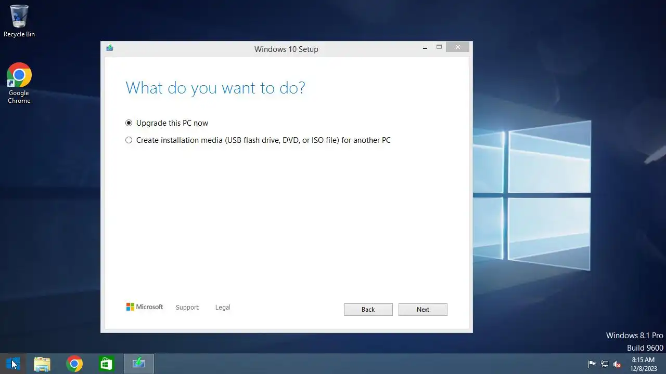Open the Legal link
666x374 pixels.
[x=223, y=308]
